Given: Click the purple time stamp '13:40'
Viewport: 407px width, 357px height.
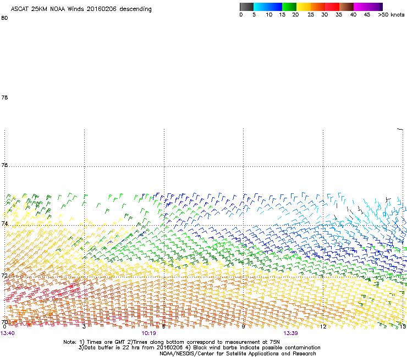Looking at the screenshot, I should point(8,333).
